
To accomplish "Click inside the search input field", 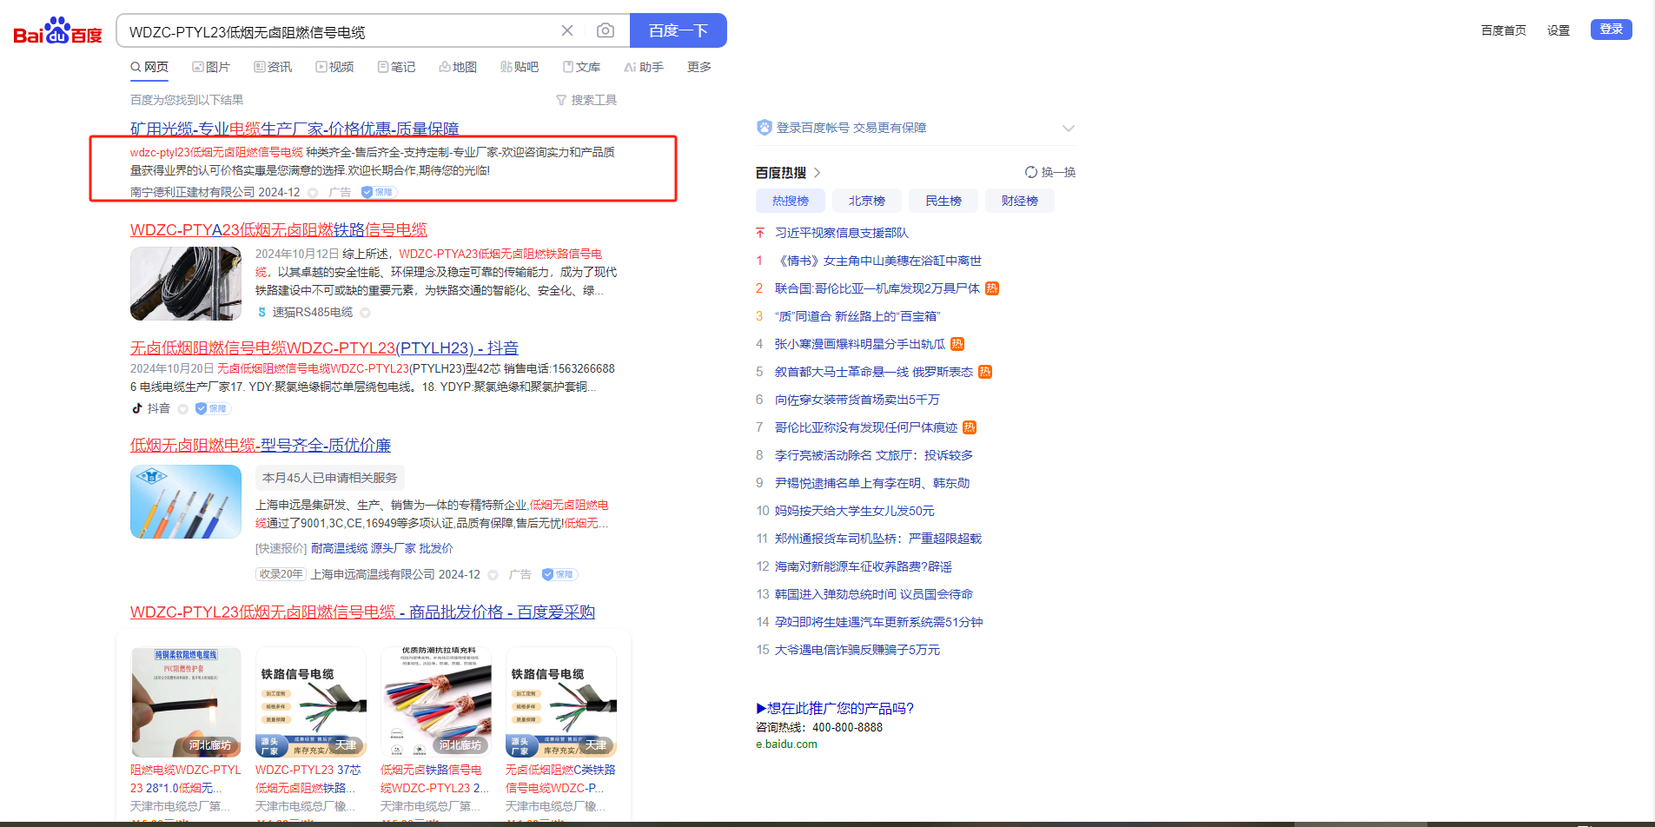I will tap(339, 32).
